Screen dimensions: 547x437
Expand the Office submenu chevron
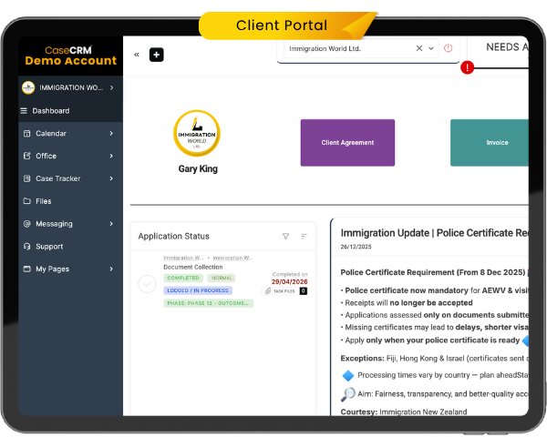111,156
